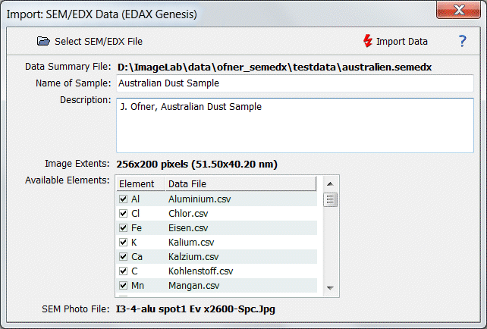The image size is (487, 329).
Task: Toggle the Cl element checkbox
Action: coord(124,214)
